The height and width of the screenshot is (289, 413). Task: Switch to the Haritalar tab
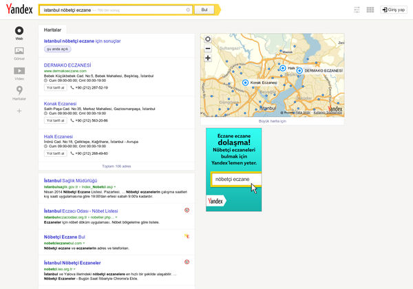click(x=52, y=30)
